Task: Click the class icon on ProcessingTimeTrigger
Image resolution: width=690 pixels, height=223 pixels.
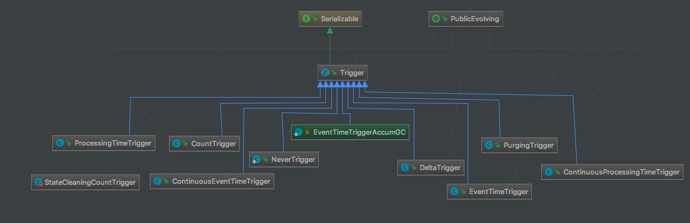Action: click(60, 143)
